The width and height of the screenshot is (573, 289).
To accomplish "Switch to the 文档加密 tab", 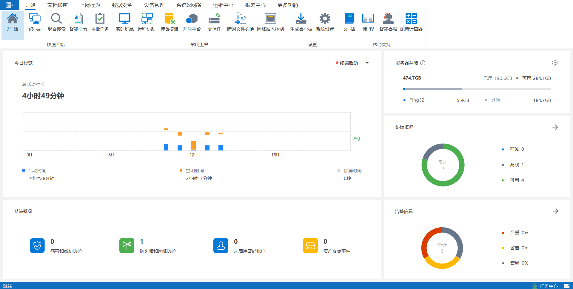I will click(x=58, y=5).
